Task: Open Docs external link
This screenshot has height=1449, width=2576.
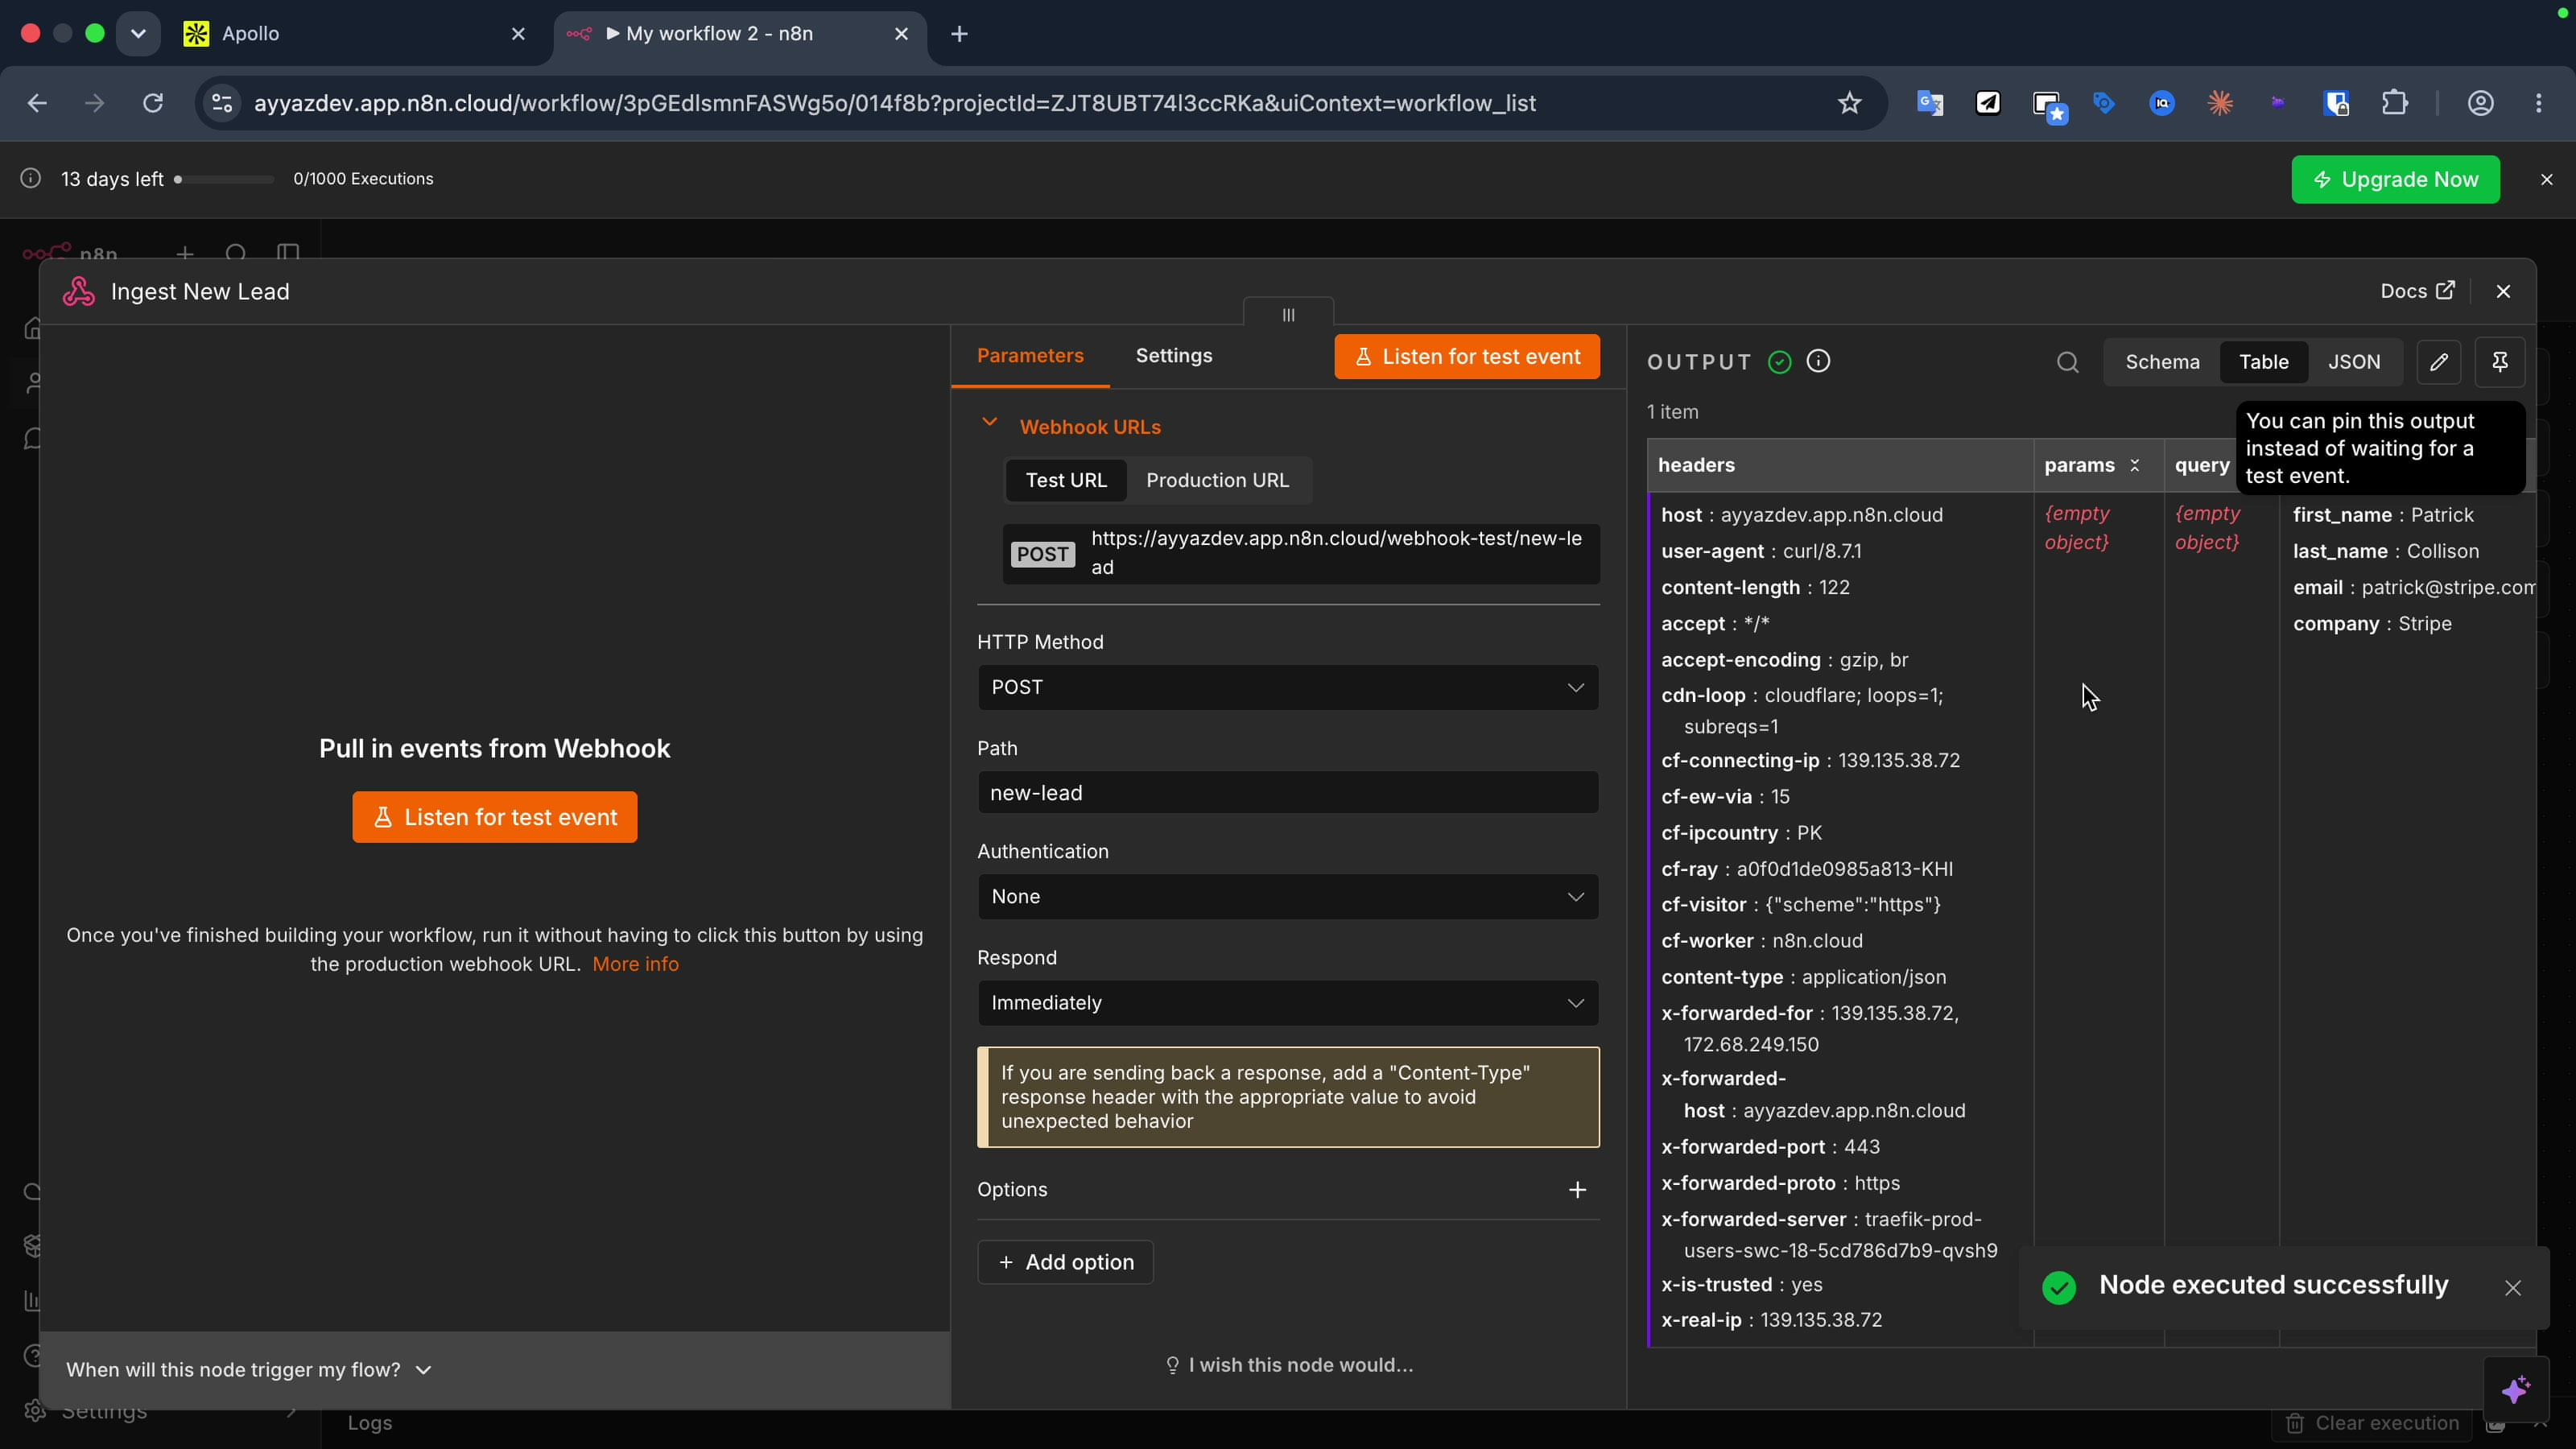Action: [x=2417, y=291]
